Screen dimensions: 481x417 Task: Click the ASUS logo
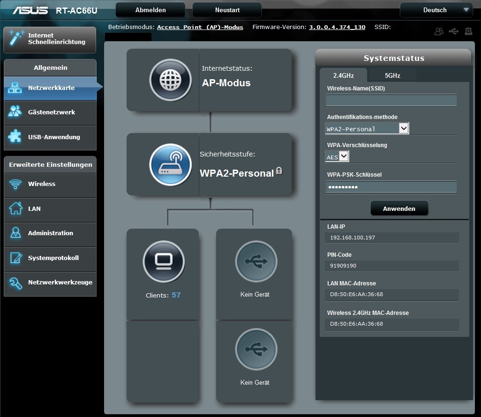click(30, 10)
